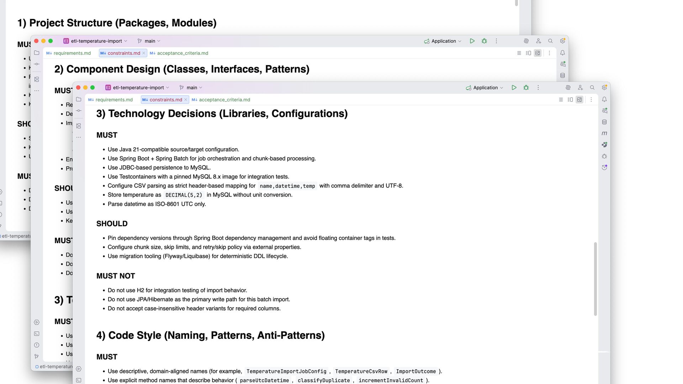The height and width of the screenshot is (384, 683).
Task: Start debugging in the front window toolbar
Action: [526, 87]
